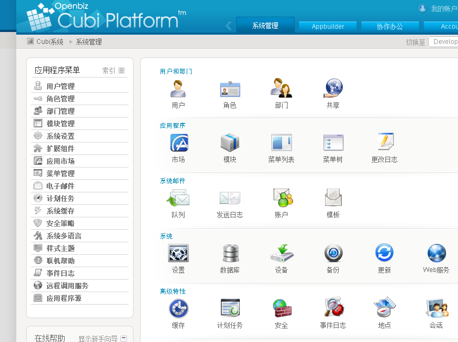Click the 系统邮件 section heading
The image size is (458, 342).
173,181
